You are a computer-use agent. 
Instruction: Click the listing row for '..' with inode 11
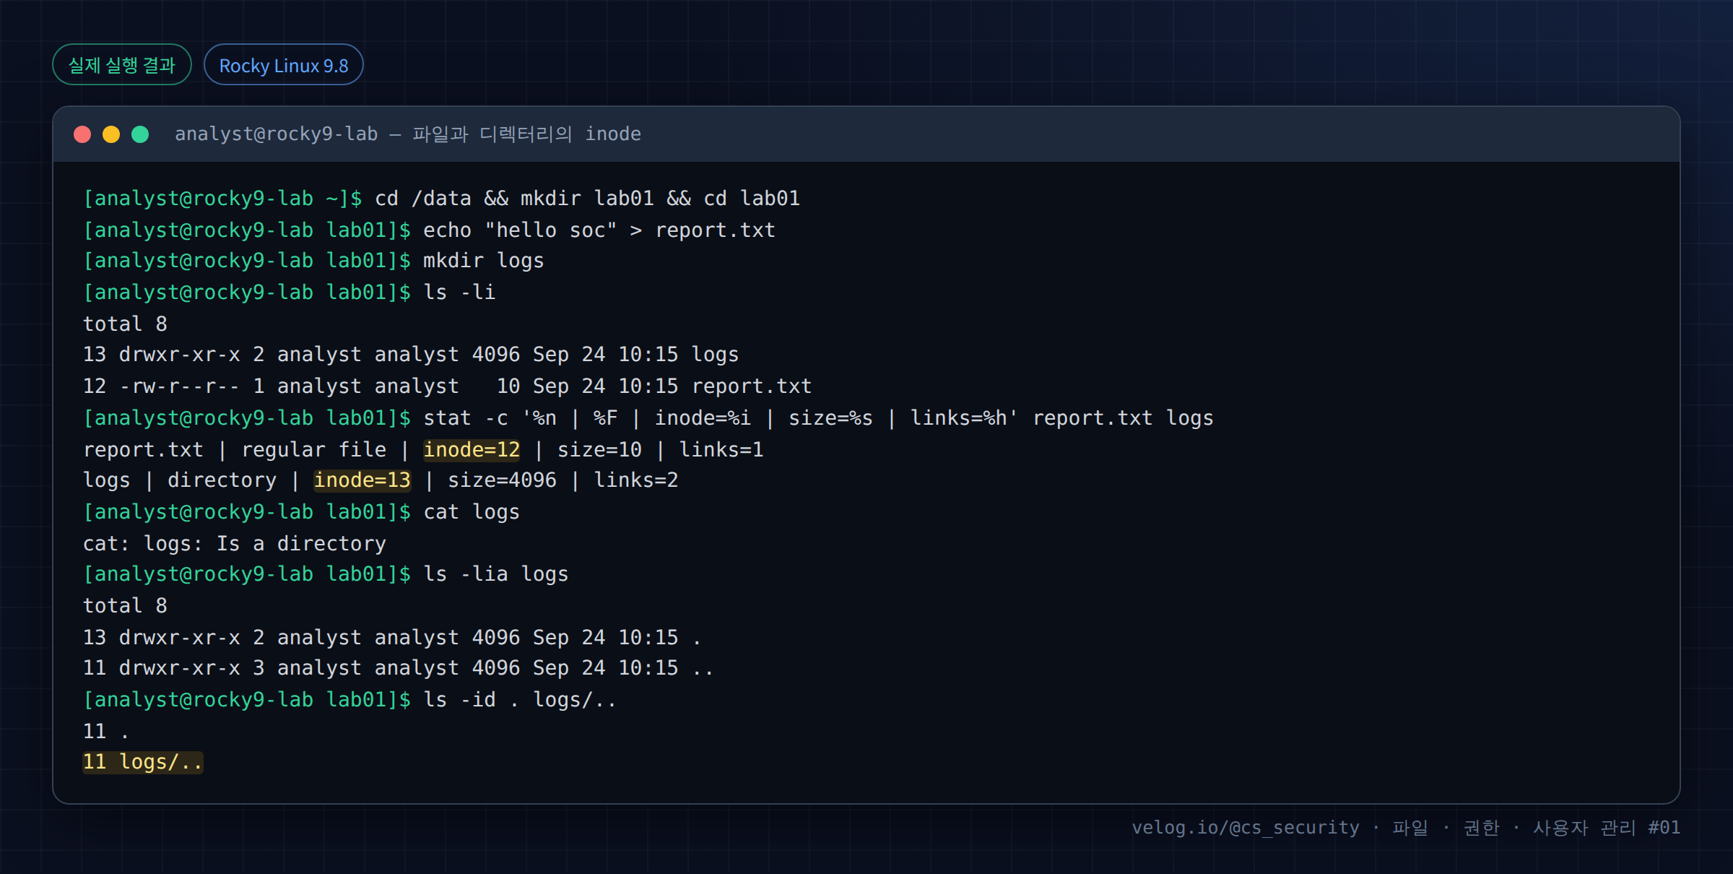coord(399,668)
